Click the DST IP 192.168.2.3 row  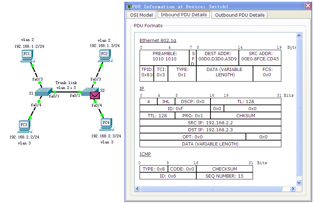[x=210, y=130]
